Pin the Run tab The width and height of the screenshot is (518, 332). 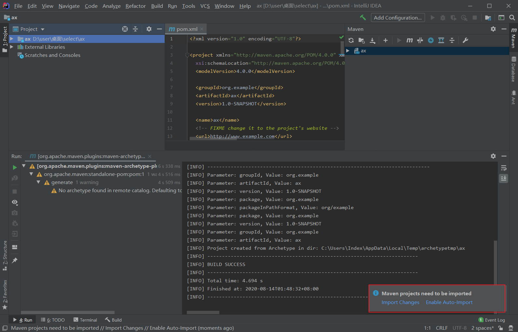(x=15, y=260)
